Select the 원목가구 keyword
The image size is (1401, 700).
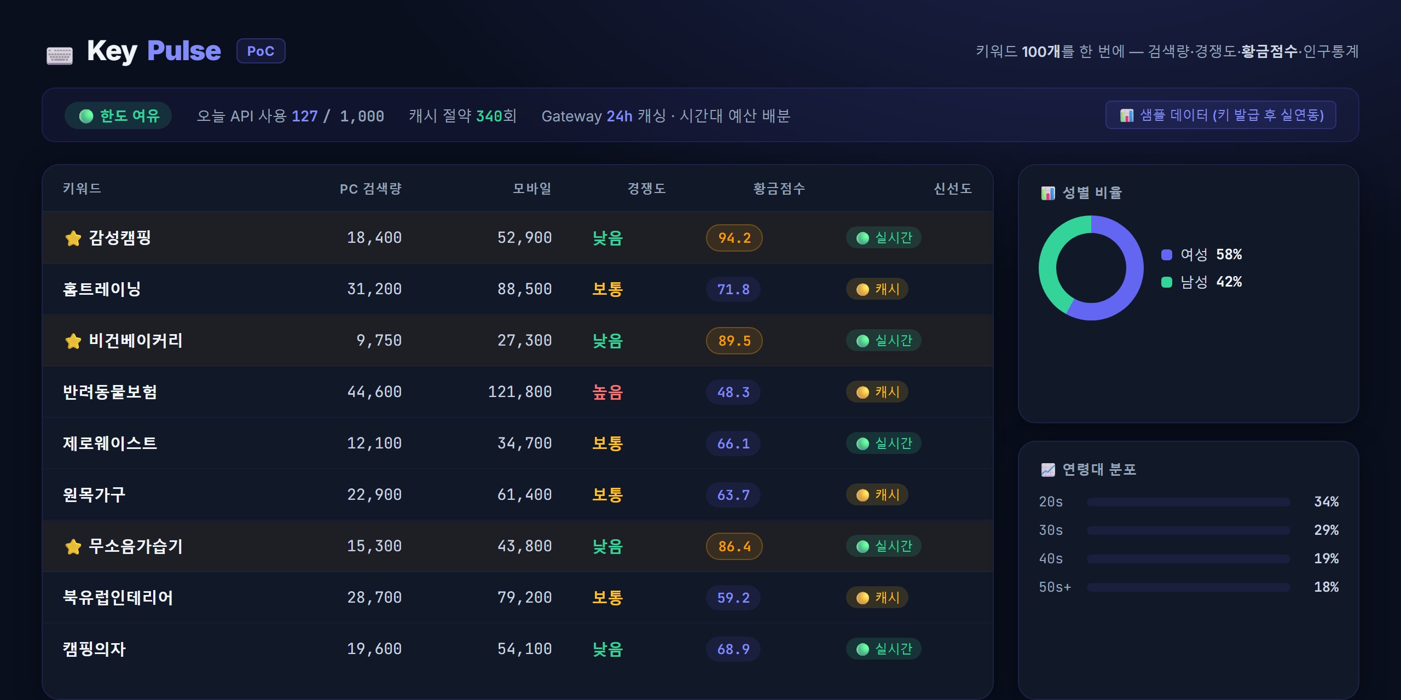click(94, 495)
